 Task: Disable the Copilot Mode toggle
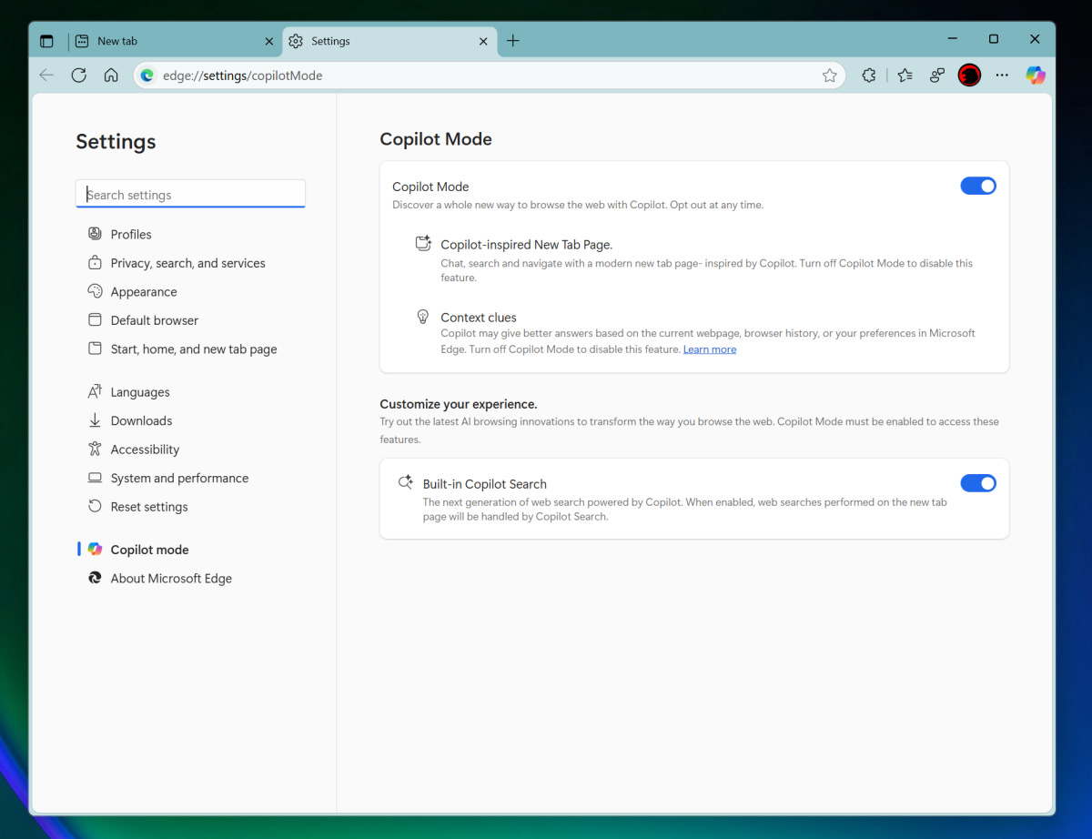(978, 186)
